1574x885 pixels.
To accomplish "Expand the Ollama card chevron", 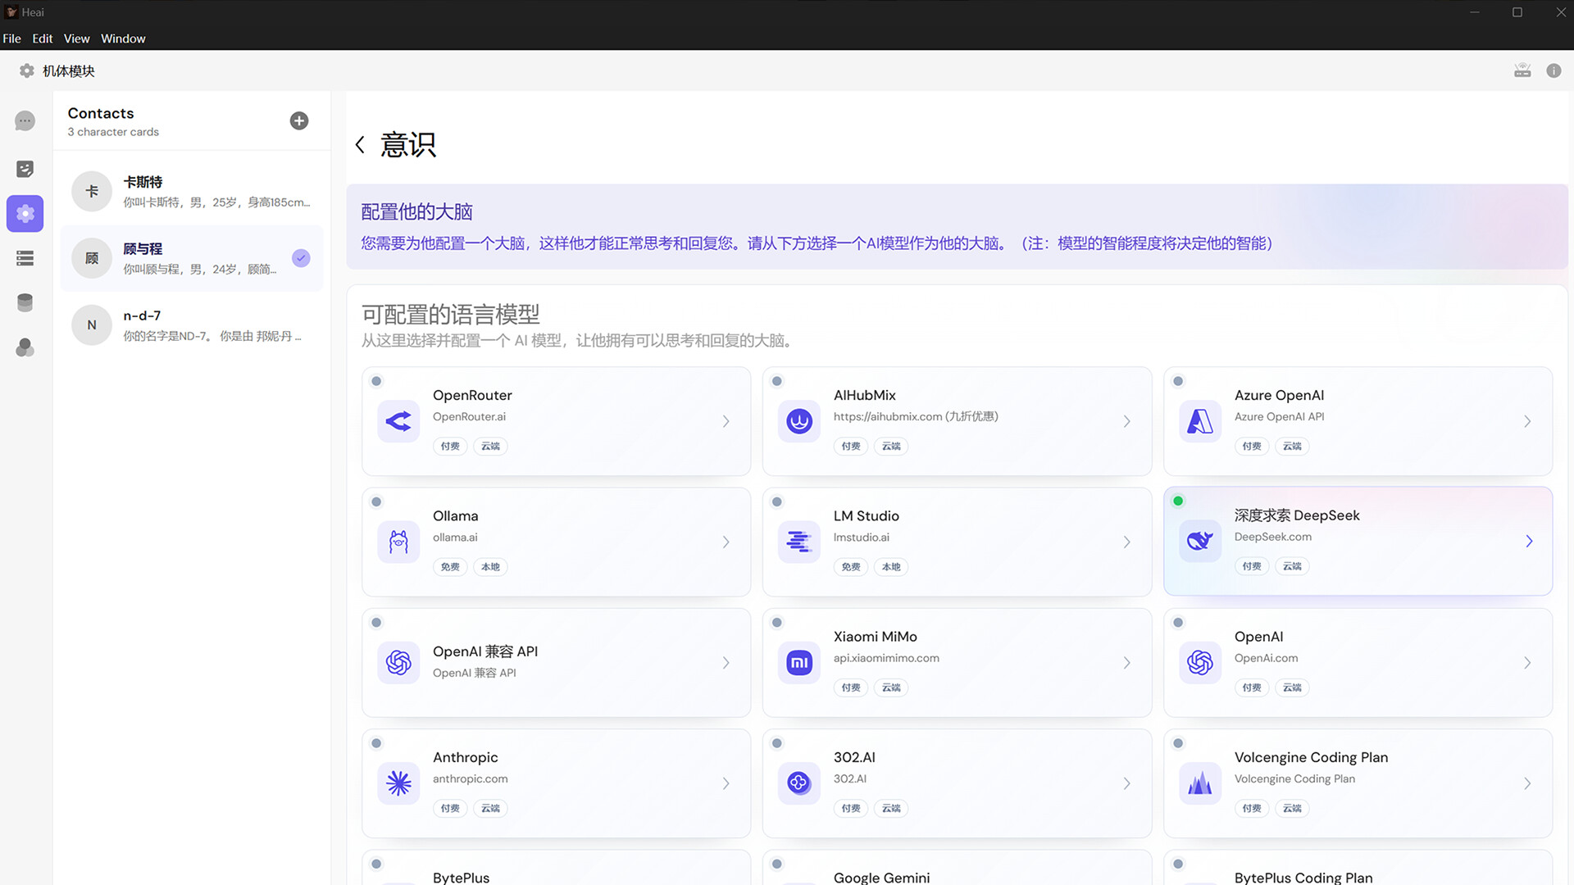I will click(726, 542).
